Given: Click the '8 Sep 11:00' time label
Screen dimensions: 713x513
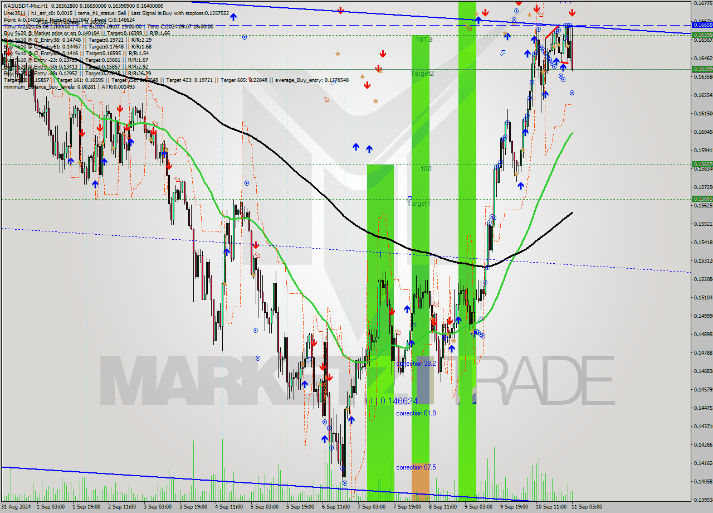Looking at the screenshot, I should coord(442,507).
